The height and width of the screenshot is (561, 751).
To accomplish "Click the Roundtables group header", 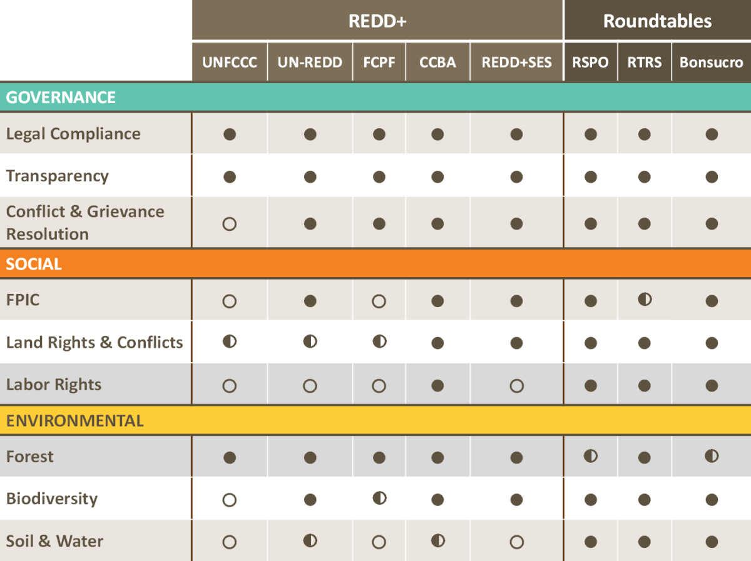I will pos(658,21).
